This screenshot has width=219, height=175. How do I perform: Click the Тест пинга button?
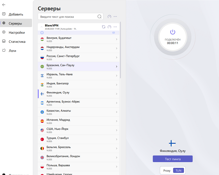click(172, 159)
